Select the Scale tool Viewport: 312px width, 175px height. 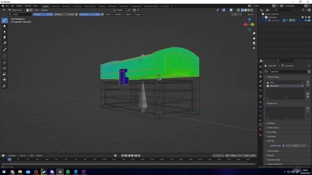(x=4, y=74)
